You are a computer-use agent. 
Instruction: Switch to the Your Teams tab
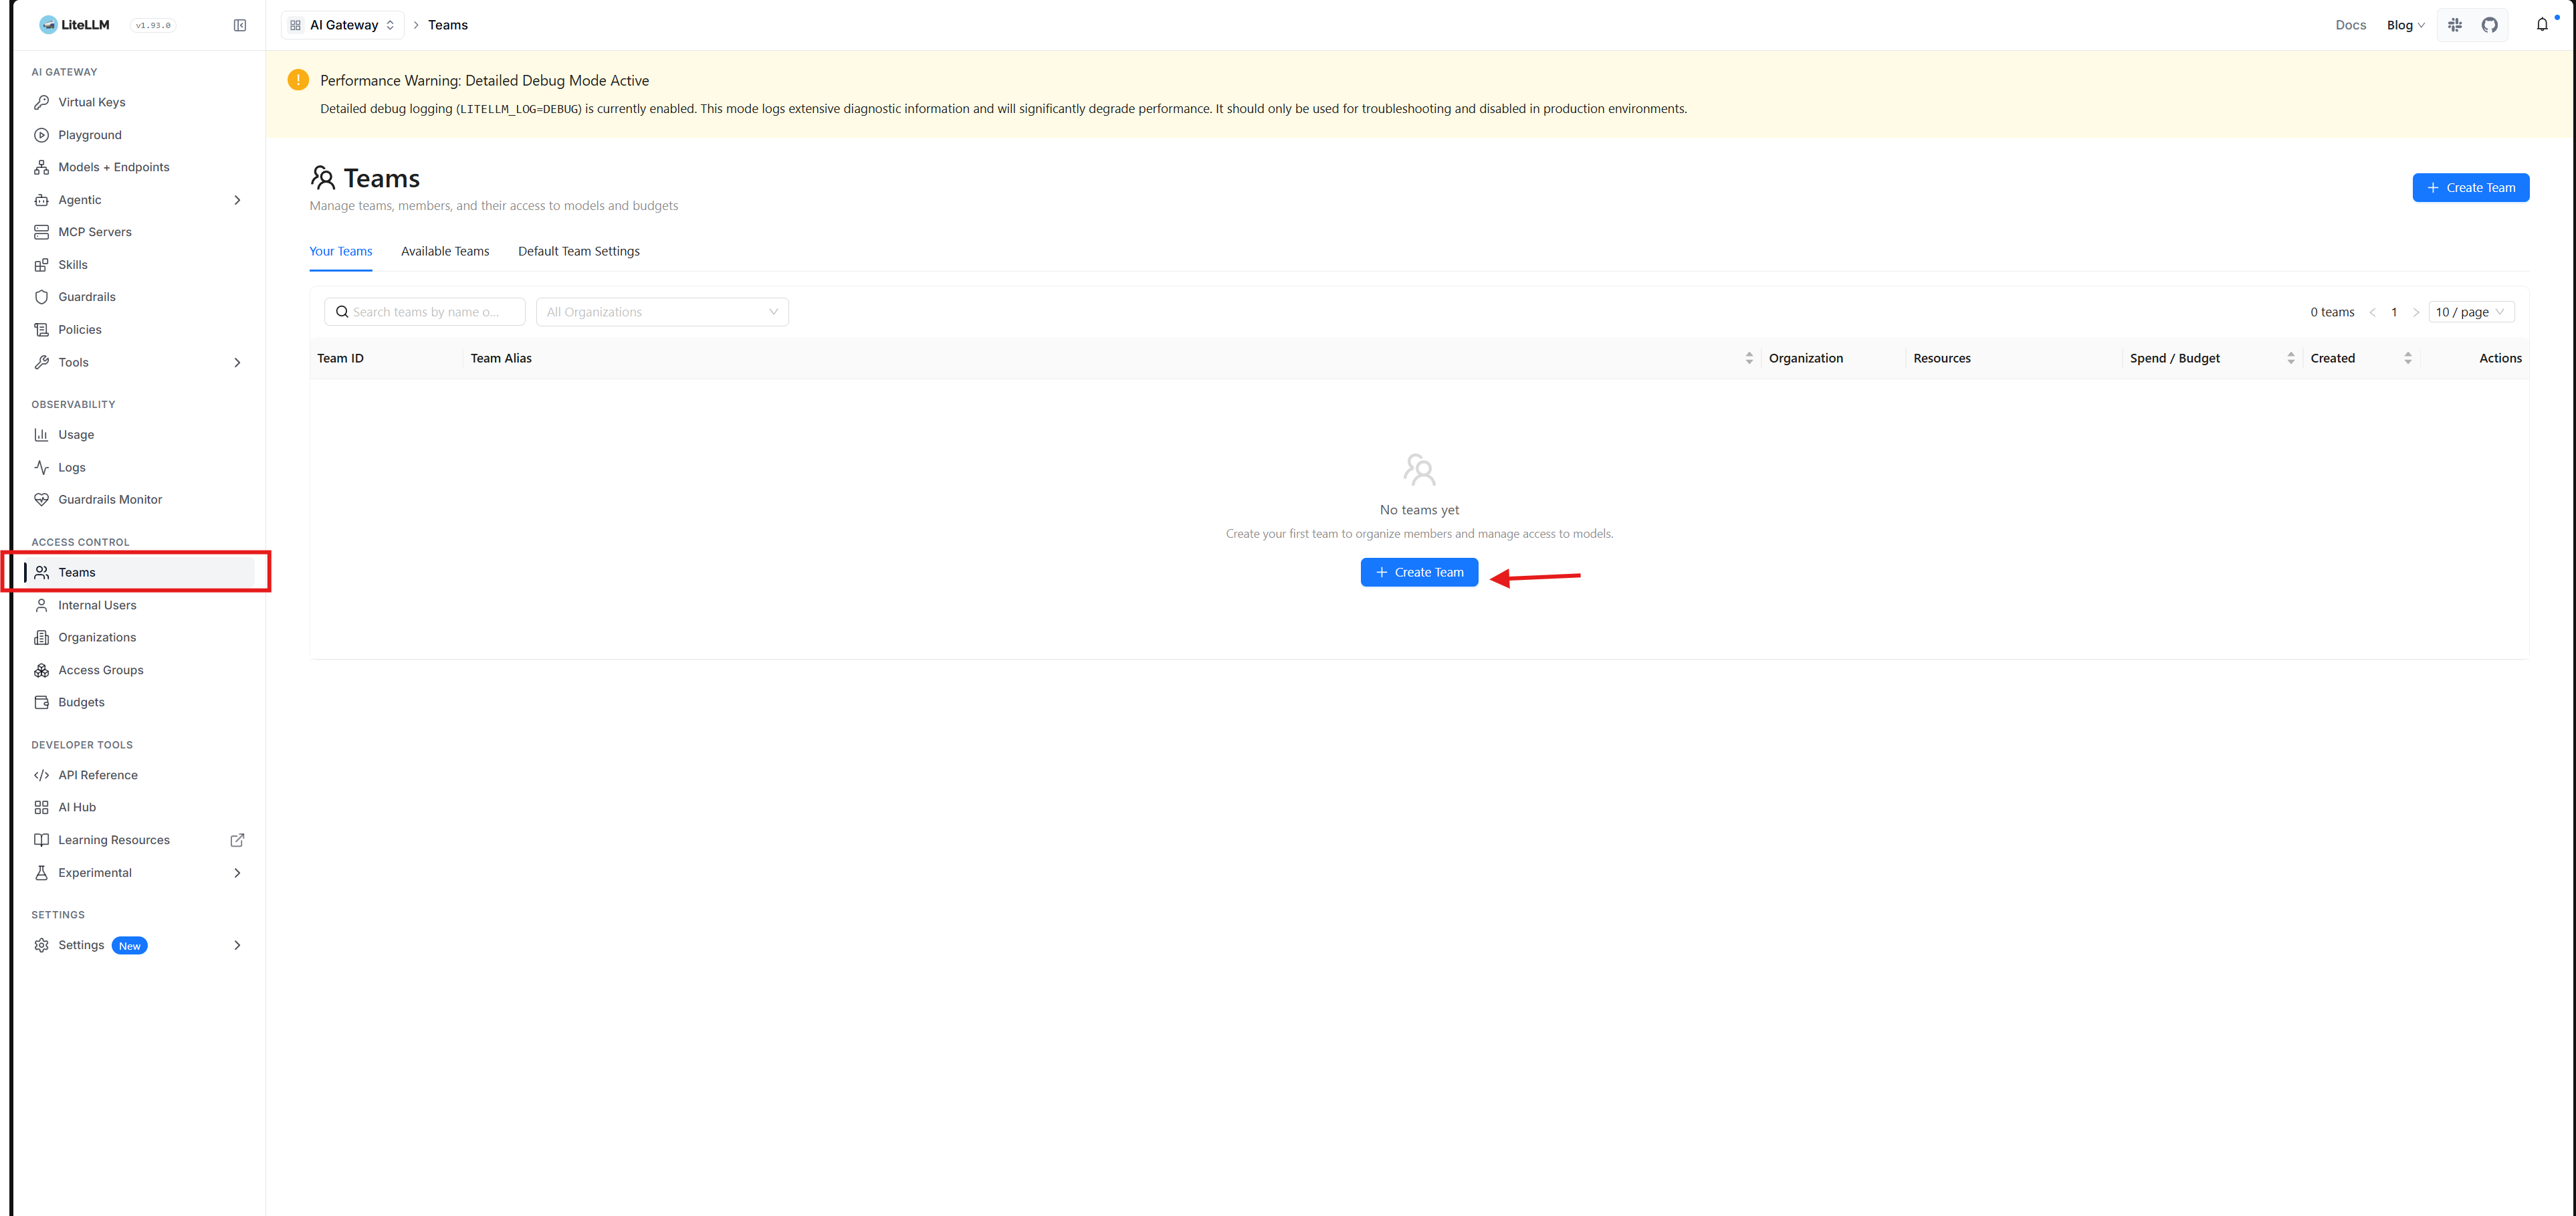[341, 251]
